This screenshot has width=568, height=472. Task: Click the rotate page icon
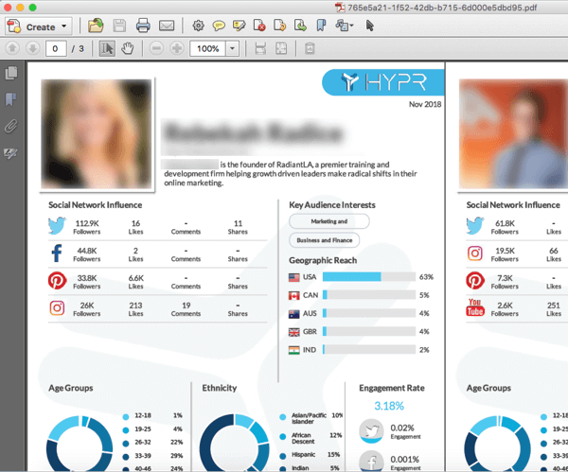point(279,26)
